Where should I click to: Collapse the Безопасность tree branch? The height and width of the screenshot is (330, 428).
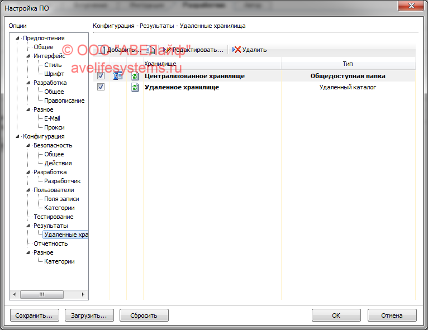coord(28,145)
